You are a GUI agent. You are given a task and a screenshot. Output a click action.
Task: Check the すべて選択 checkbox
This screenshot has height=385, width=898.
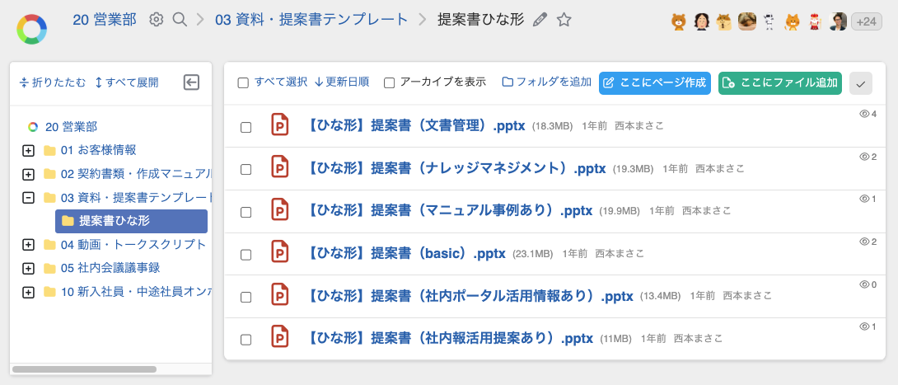coord(243,82)
